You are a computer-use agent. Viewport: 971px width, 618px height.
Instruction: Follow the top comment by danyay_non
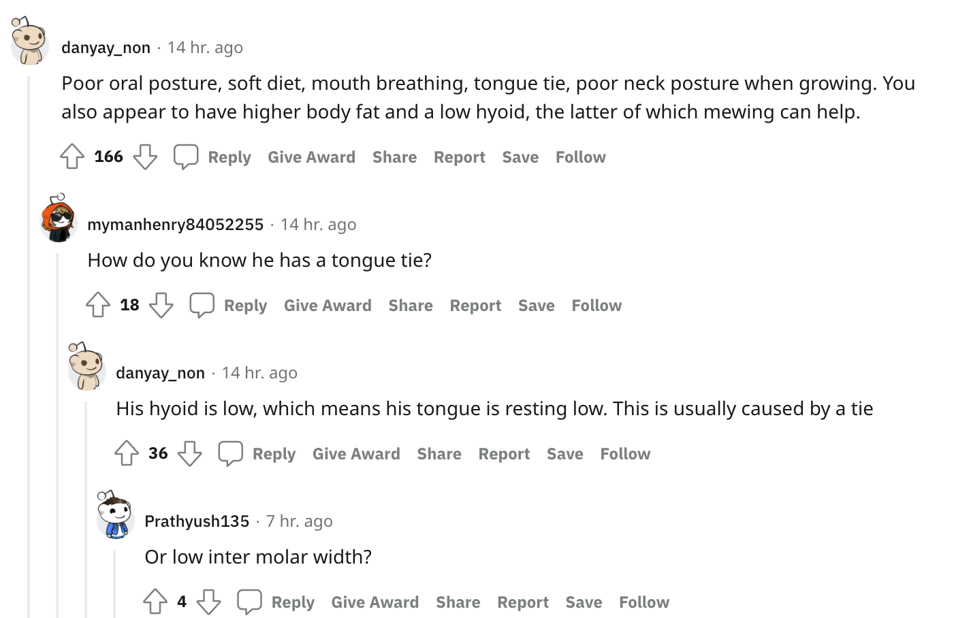(580, 157)
